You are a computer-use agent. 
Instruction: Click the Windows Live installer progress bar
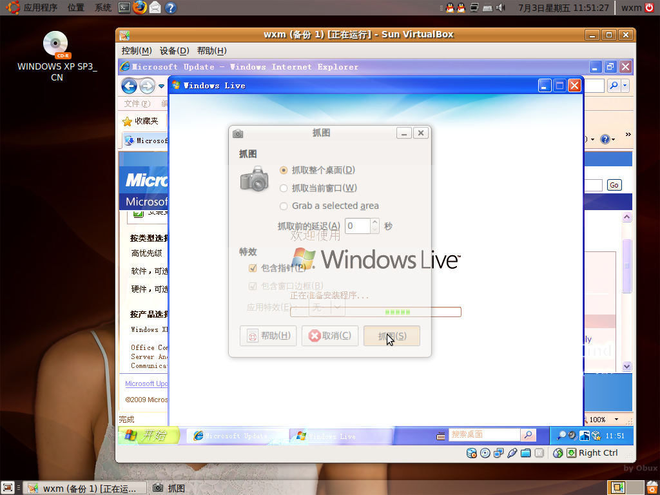[x=376, y=312]
